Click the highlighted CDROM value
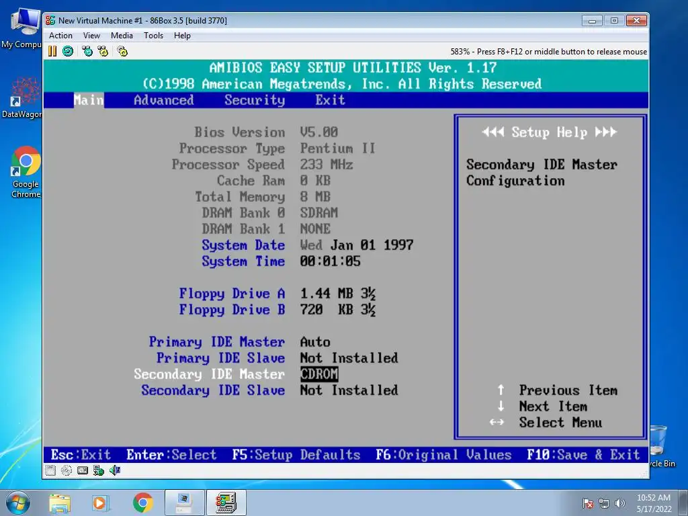Viewport: 688px width, 516px height. (x=319, y=374)
